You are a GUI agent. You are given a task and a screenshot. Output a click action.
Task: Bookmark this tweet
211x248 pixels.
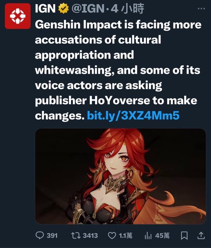(184, 236)
